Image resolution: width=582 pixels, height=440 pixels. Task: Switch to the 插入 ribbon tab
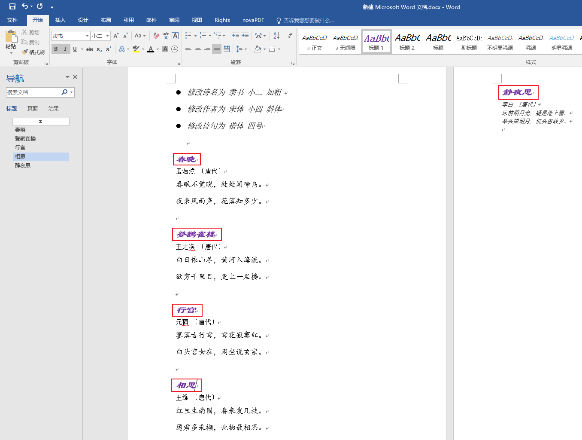61,20
